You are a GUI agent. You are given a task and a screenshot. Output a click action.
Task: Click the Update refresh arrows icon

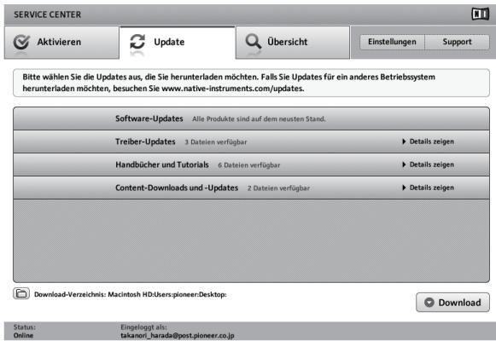(x=137, y=42)
